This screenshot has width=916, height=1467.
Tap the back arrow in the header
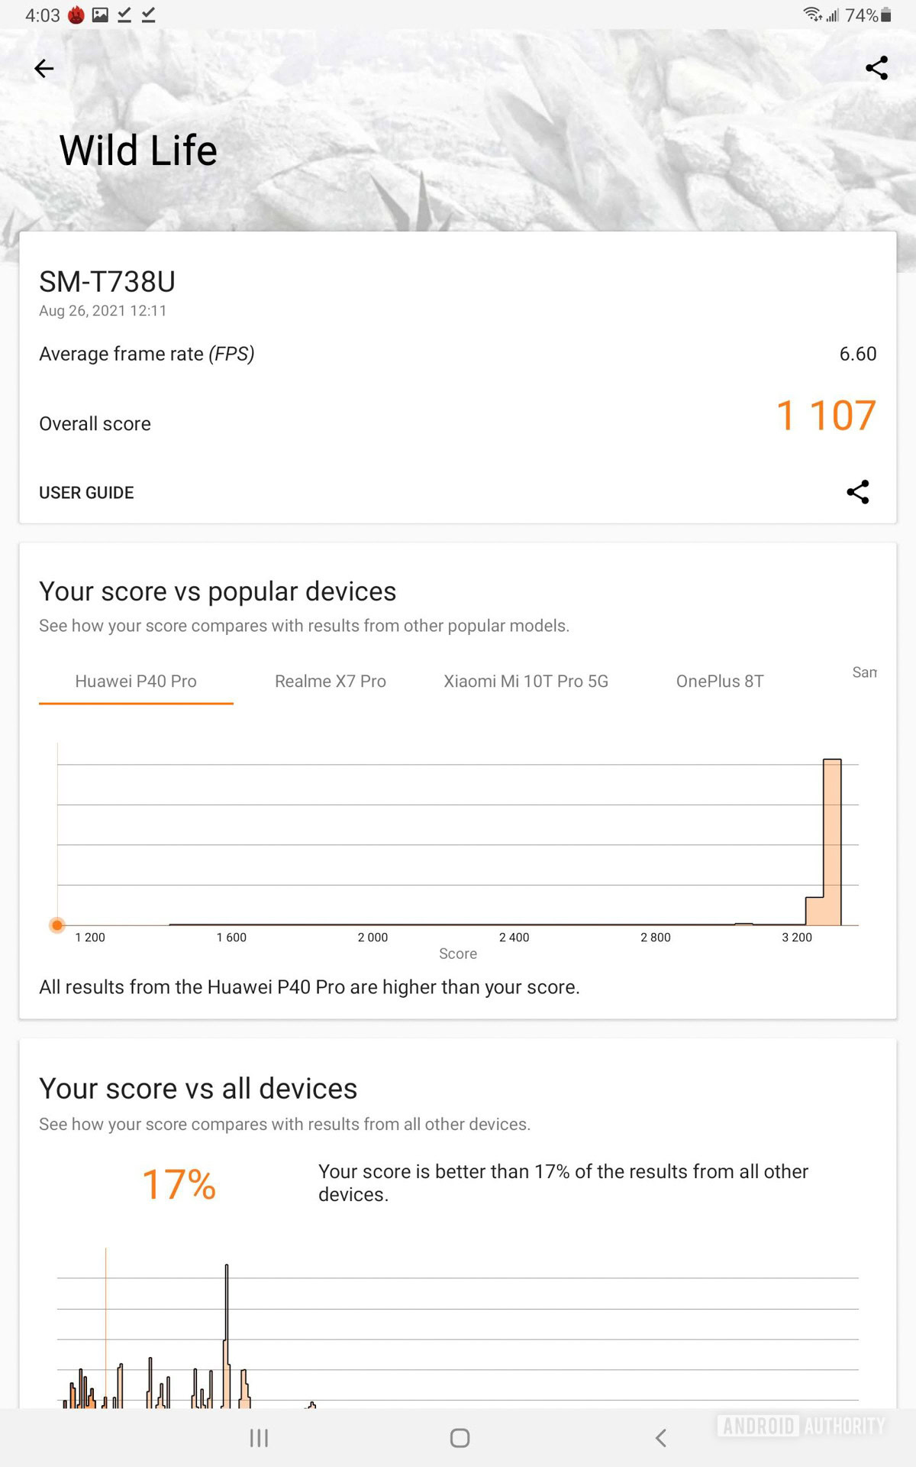click(x=44, y=69)
